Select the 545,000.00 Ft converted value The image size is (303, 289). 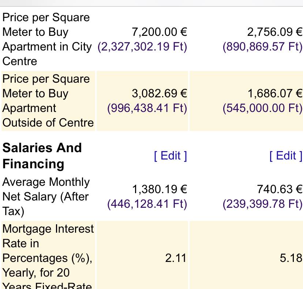coord(262,108)
